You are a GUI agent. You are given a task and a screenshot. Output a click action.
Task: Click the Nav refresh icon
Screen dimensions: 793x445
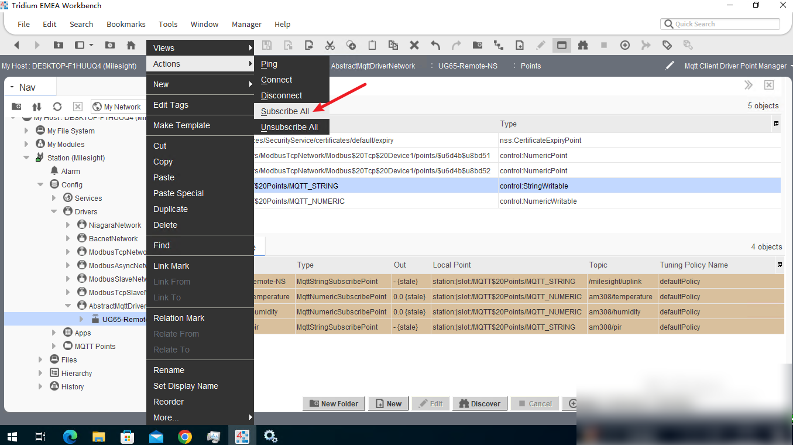click(x=57, y=107)
